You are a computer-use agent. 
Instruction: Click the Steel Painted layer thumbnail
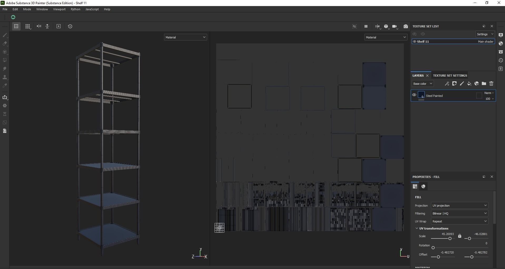[x=421, y=95]
